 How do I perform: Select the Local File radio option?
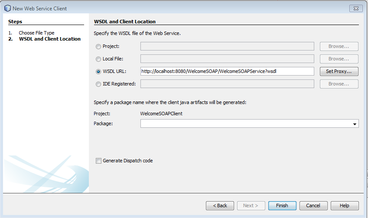(98, 59)
